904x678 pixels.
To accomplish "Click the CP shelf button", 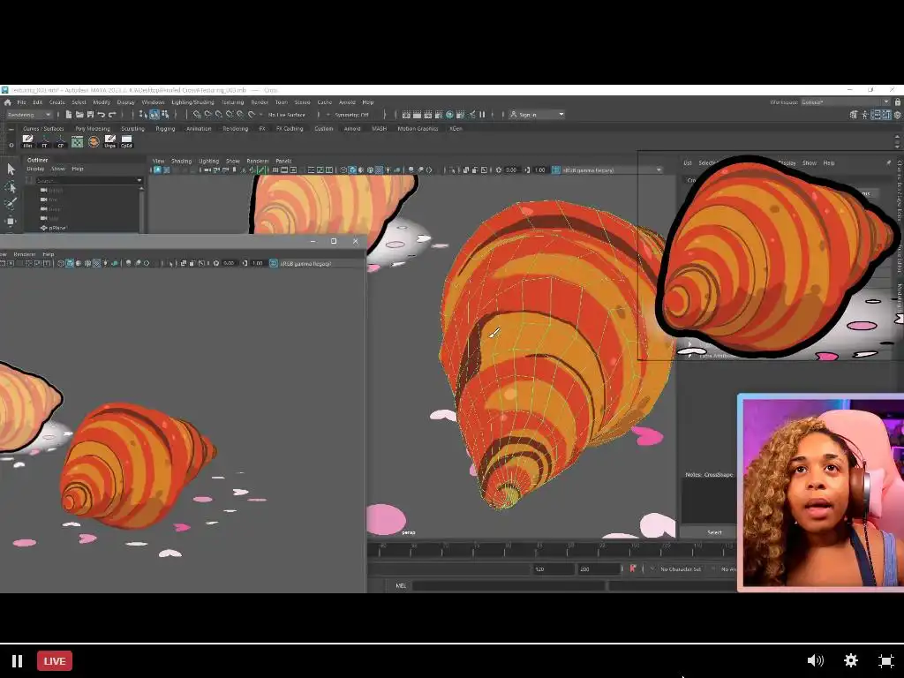I will tap(61, 141).
